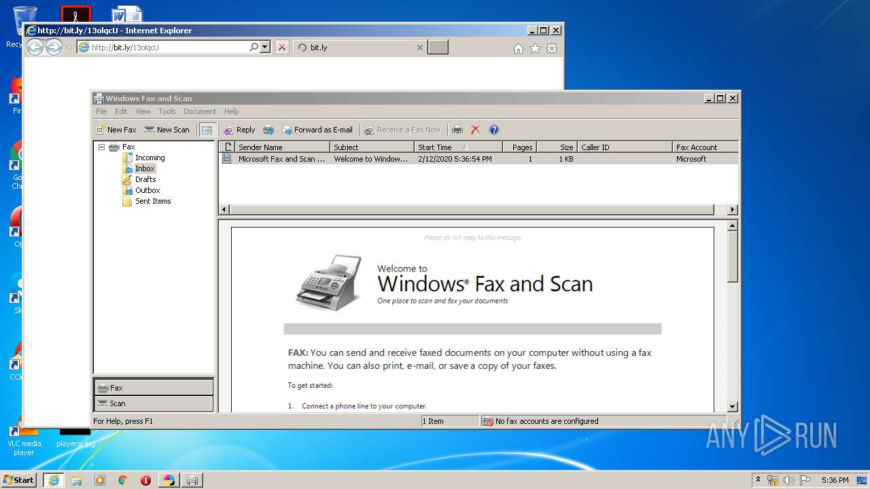
Task: Click the New Fax toolbar button
Action: point(116,130)
